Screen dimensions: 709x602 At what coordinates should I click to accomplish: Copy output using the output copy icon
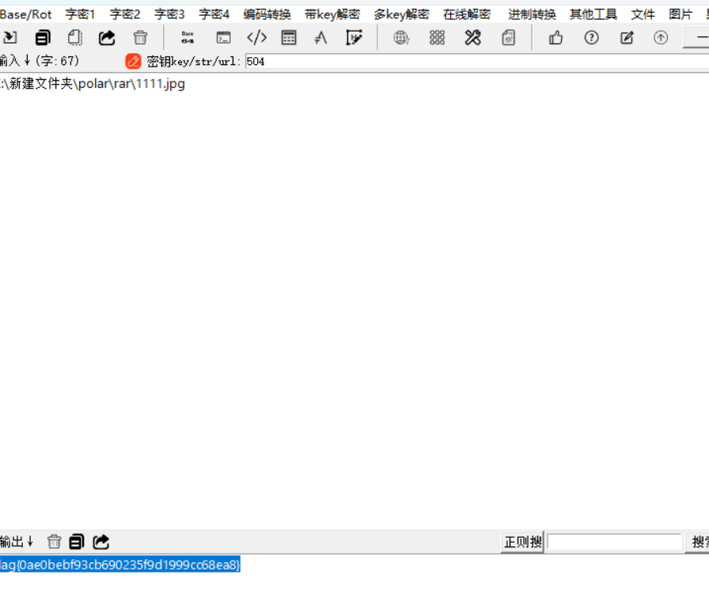click(77, 541)
